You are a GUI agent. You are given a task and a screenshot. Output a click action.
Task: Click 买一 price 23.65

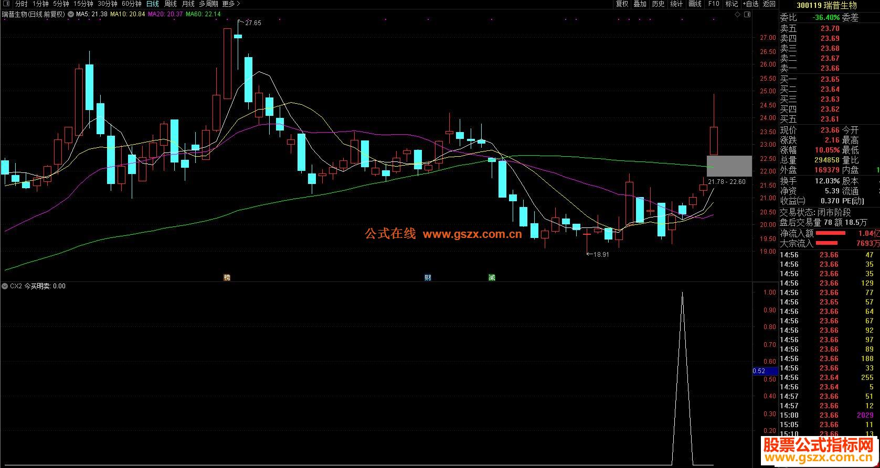point(830,79)
